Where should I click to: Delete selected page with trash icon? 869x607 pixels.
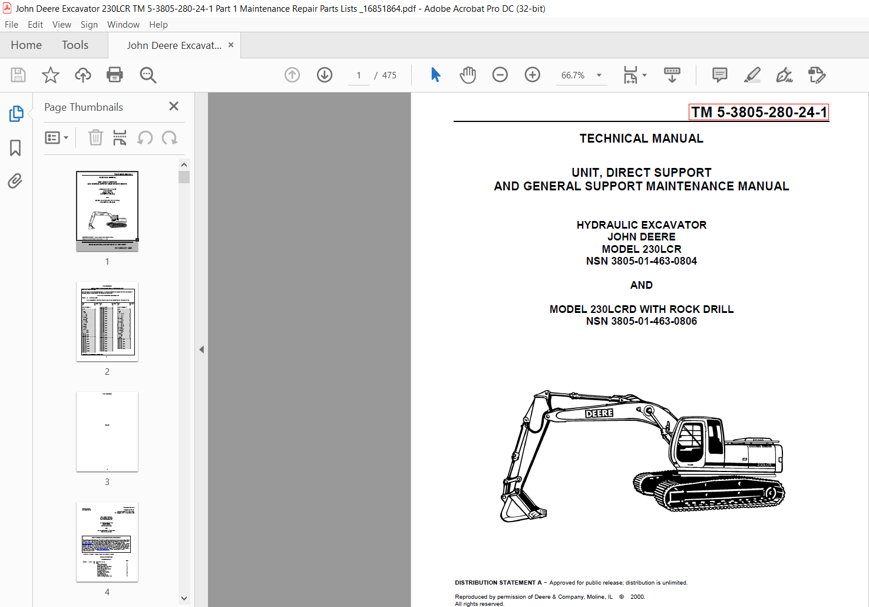(95, 137)
